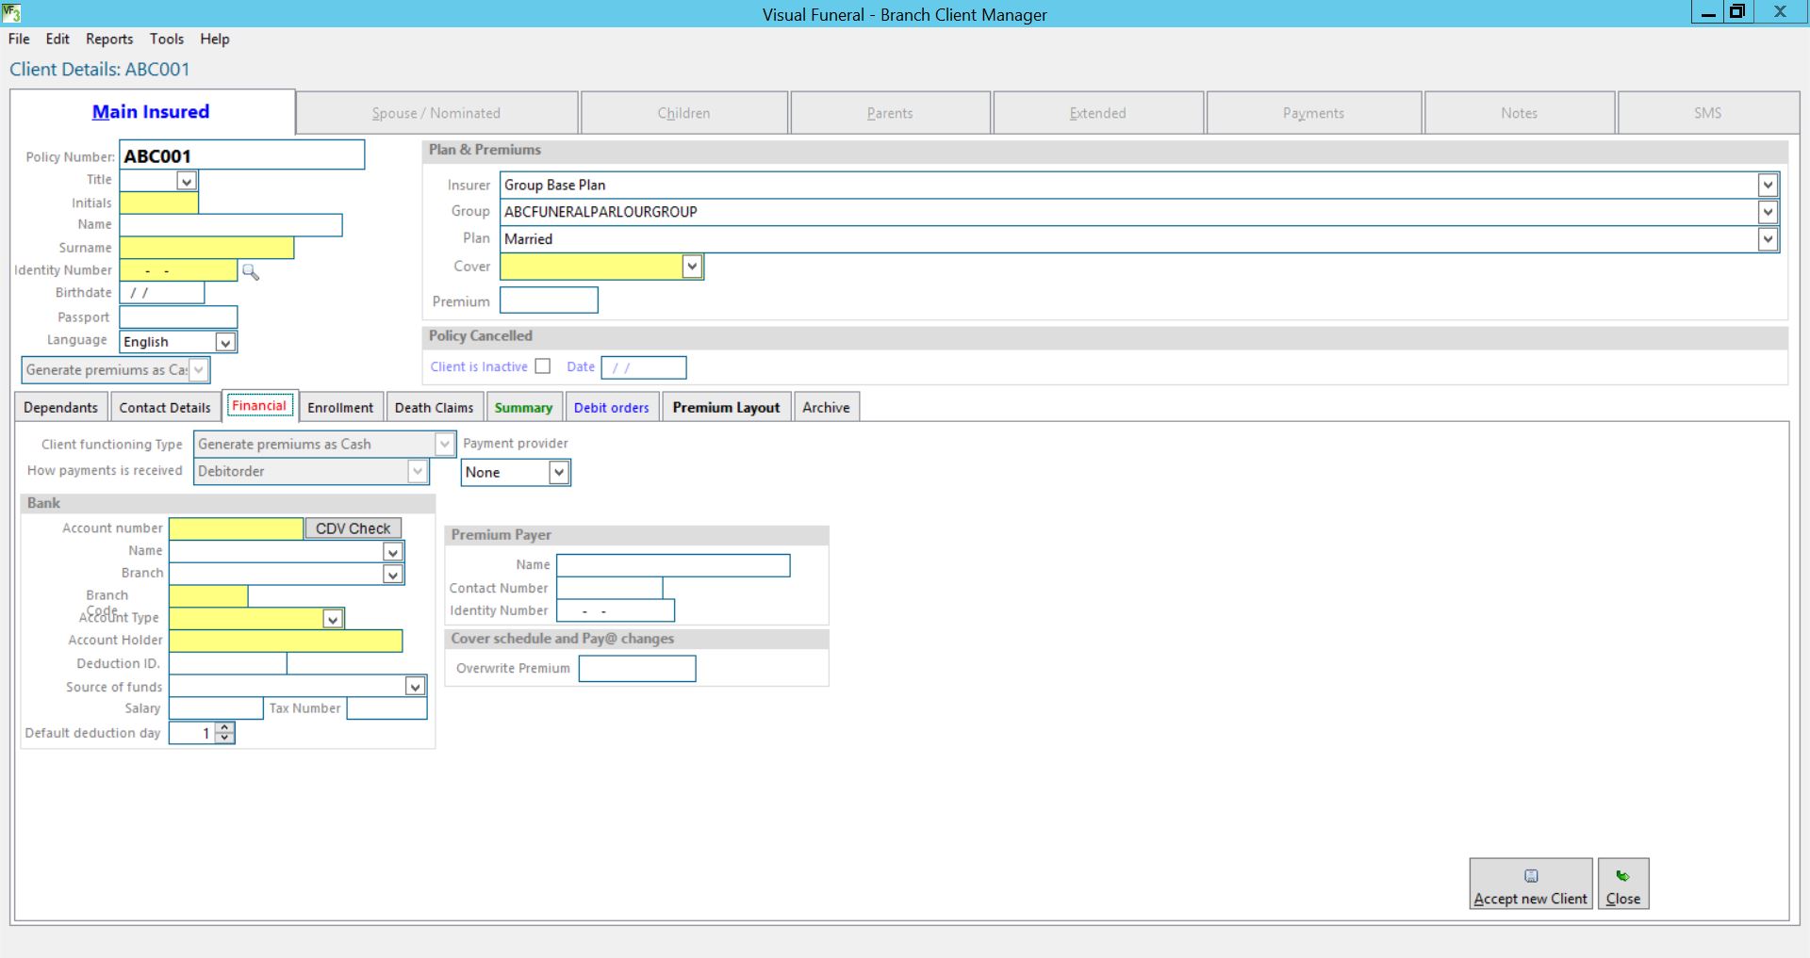1810x958 pixels.
Task: Switch to the Premium Layout tab
Action: (x=726, y=408)
